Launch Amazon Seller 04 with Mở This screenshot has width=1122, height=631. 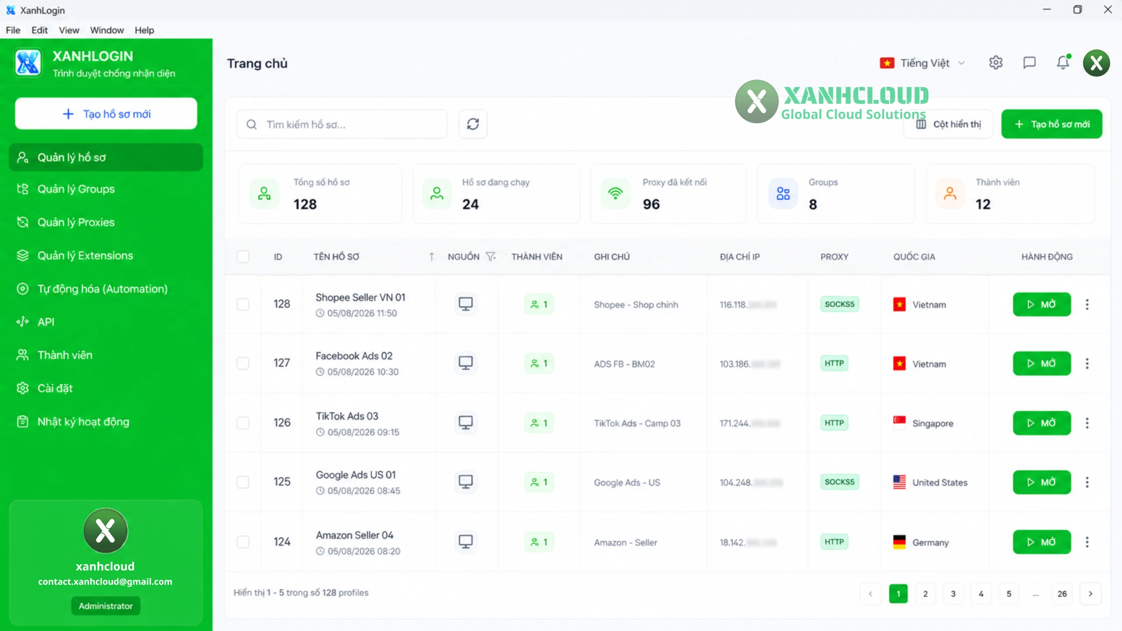pos(1041,542)
